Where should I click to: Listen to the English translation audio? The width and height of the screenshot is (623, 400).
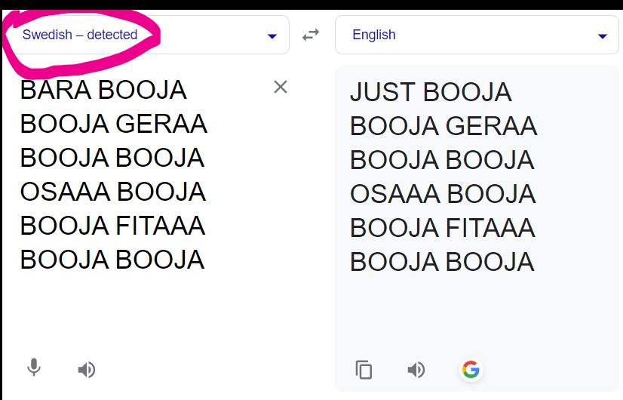pyautogui.click(x=416, y=370)
